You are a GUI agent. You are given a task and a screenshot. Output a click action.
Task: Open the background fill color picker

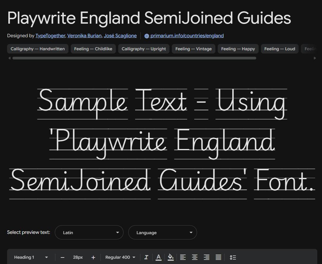point(171,257)
